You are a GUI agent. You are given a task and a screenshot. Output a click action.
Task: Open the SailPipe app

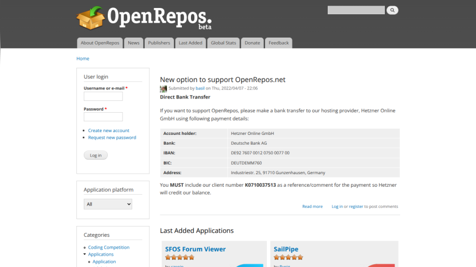[x=286, y=249]
